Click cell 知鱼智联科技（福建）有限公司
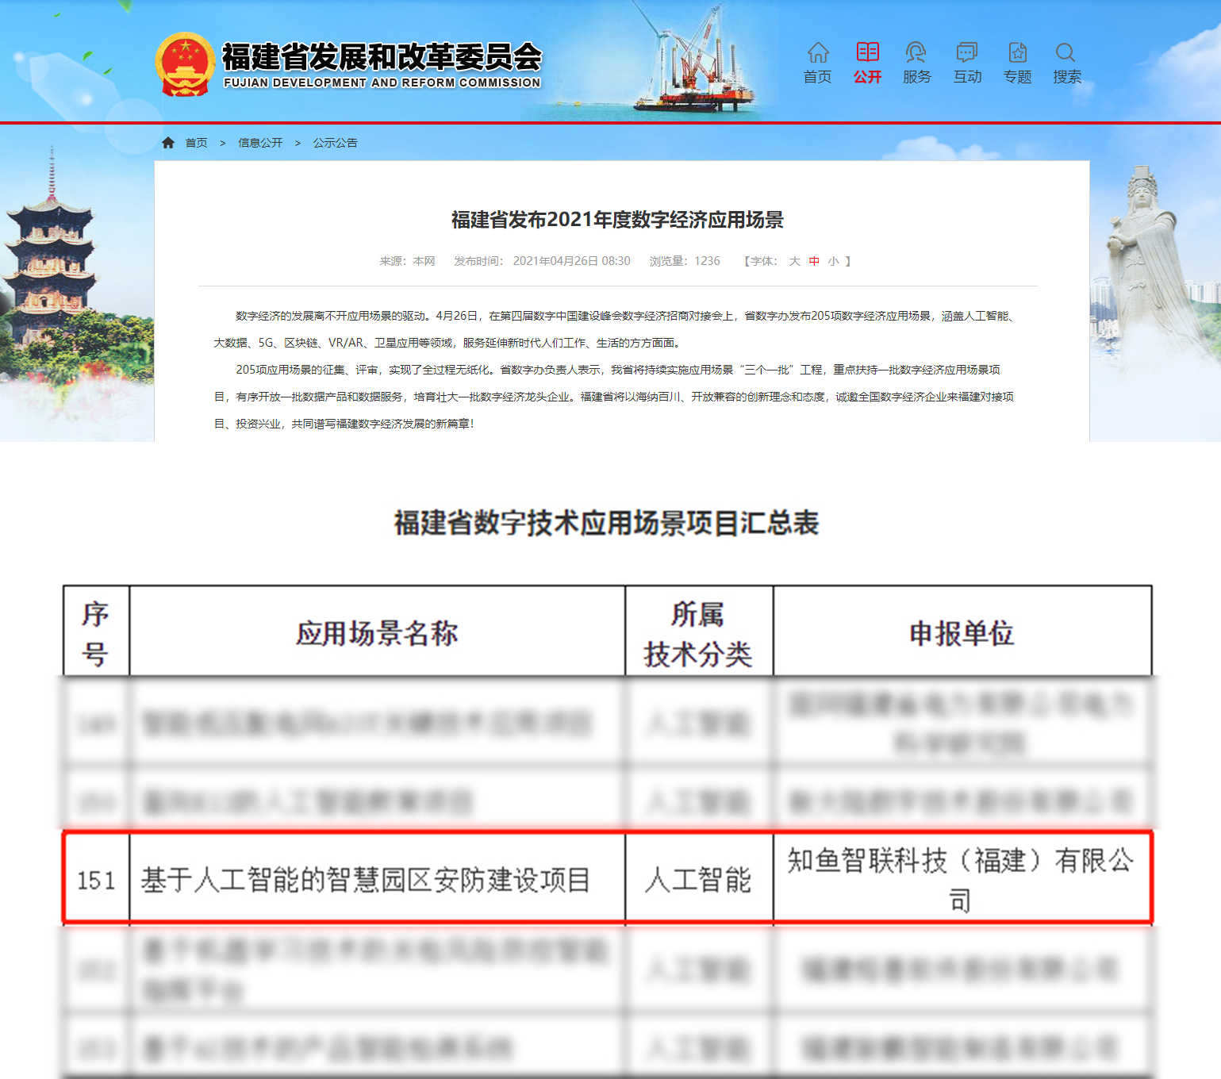The width and height of the screenshot is (1221, 1079). coord(962,879)
